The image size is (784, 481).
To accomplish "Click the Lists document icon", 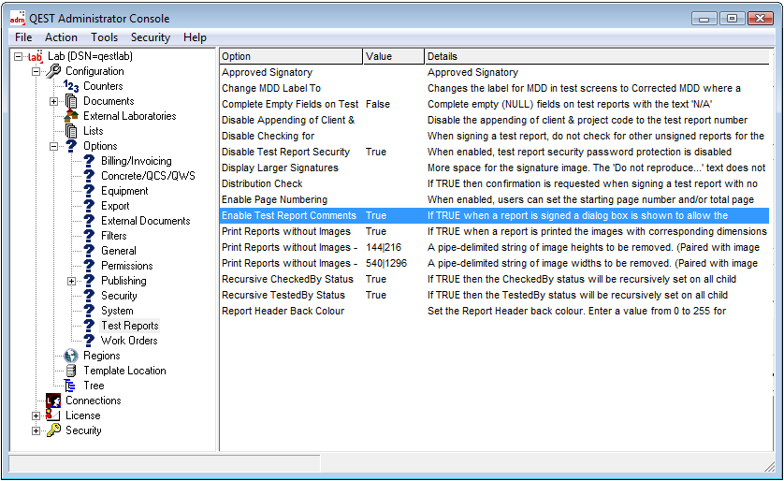I will [71, 131].
